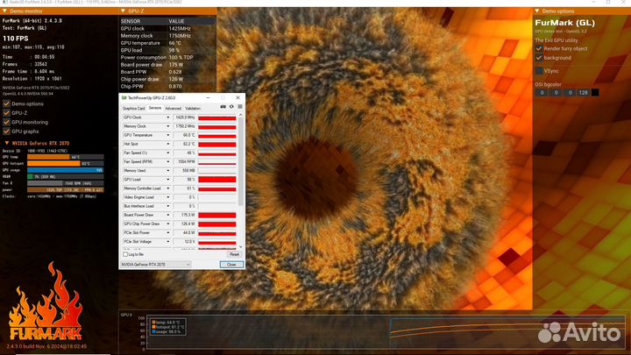Click the first OSI bgcolor red value field
This screenshot has width=631, height=355.
coord(542,93)
